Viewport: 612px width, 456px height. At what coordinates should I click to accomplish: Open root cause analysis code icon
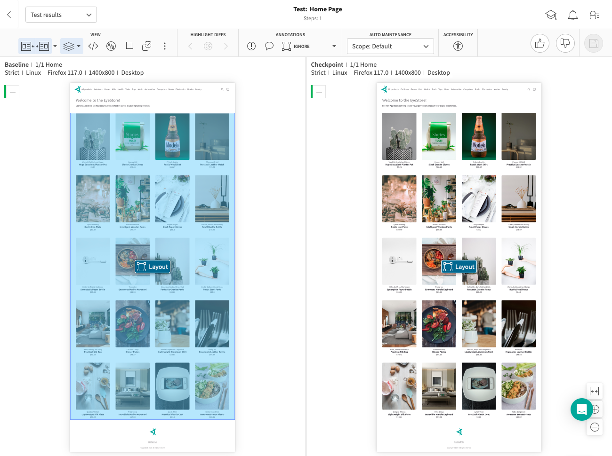pos(93,46)
